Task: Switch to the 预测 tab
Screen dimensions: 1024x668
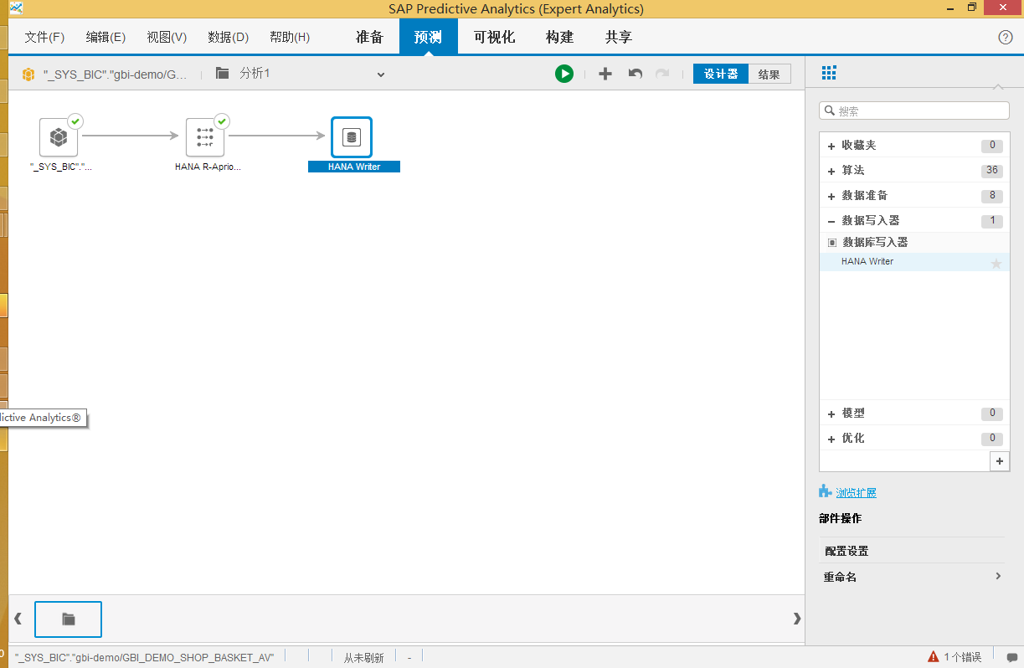Action: tap(428, 38)
